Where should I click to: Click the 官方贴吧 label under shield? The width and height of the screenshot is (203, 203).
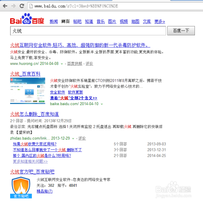[x=21, y=196]
